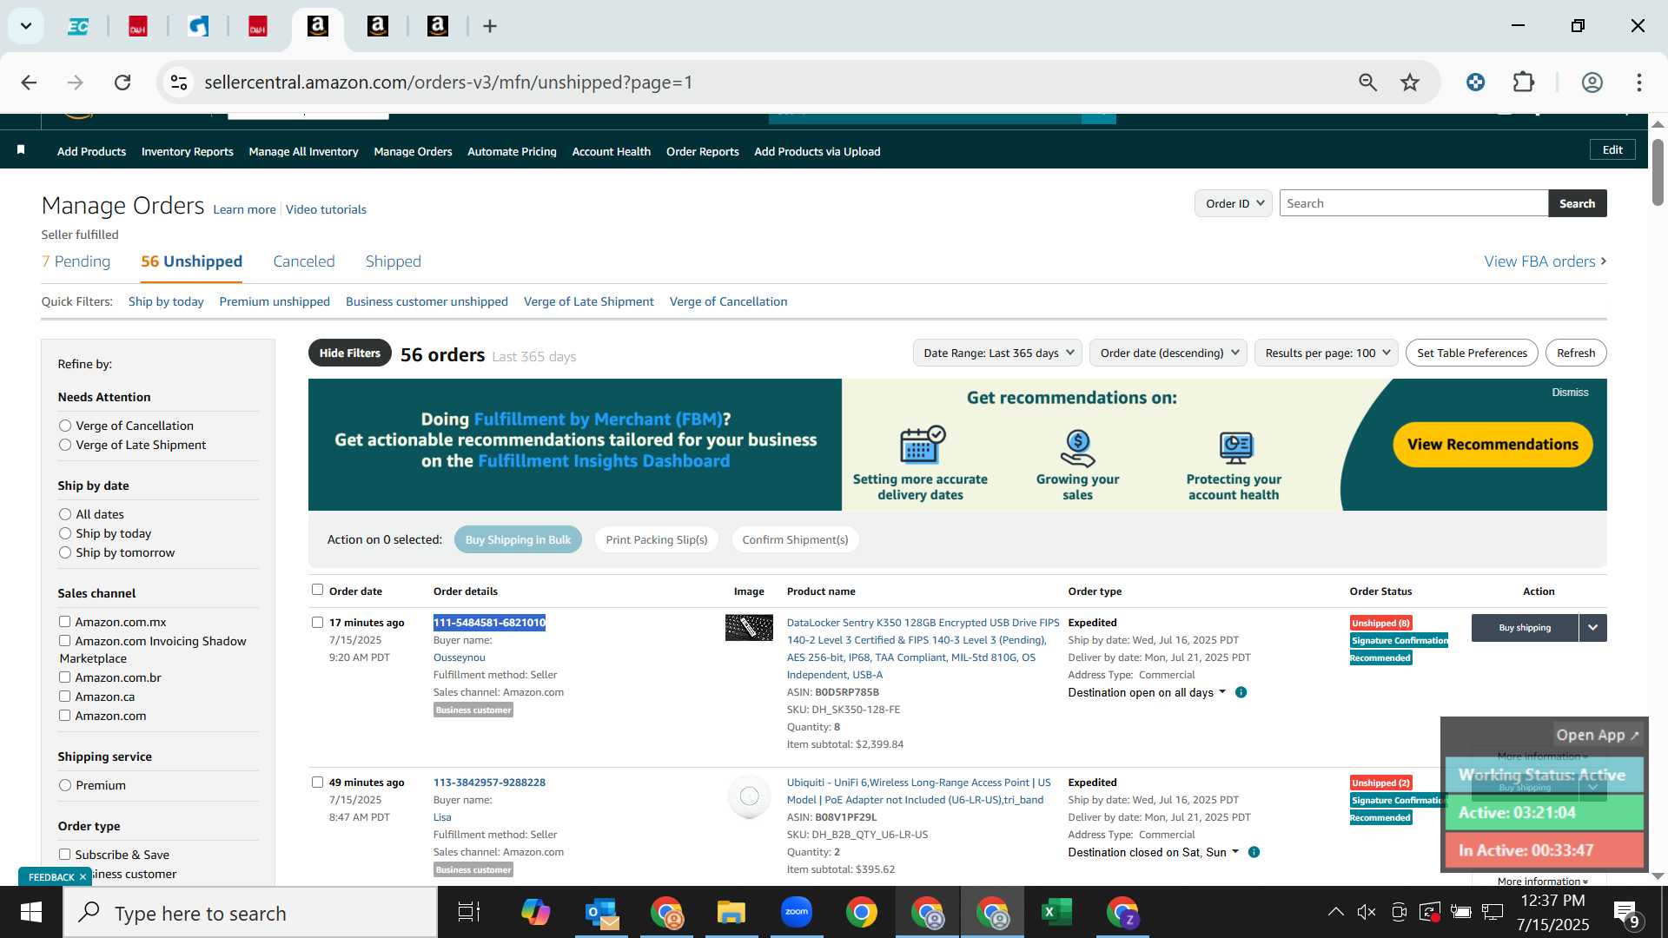Dismiss the FBM recommendations banner

[1570, 393]
